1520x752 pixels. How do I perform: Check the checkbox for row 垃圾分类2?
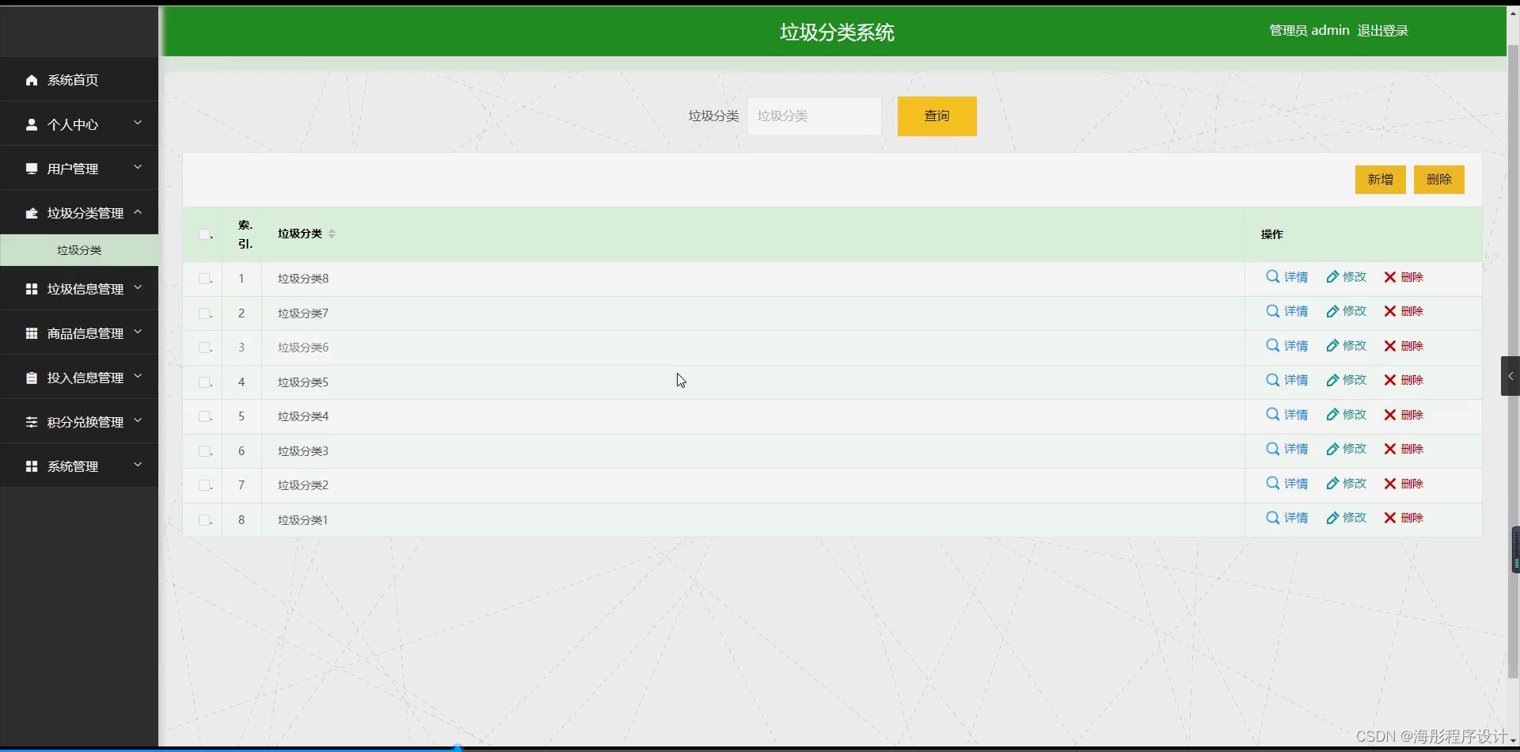(204, 485)
